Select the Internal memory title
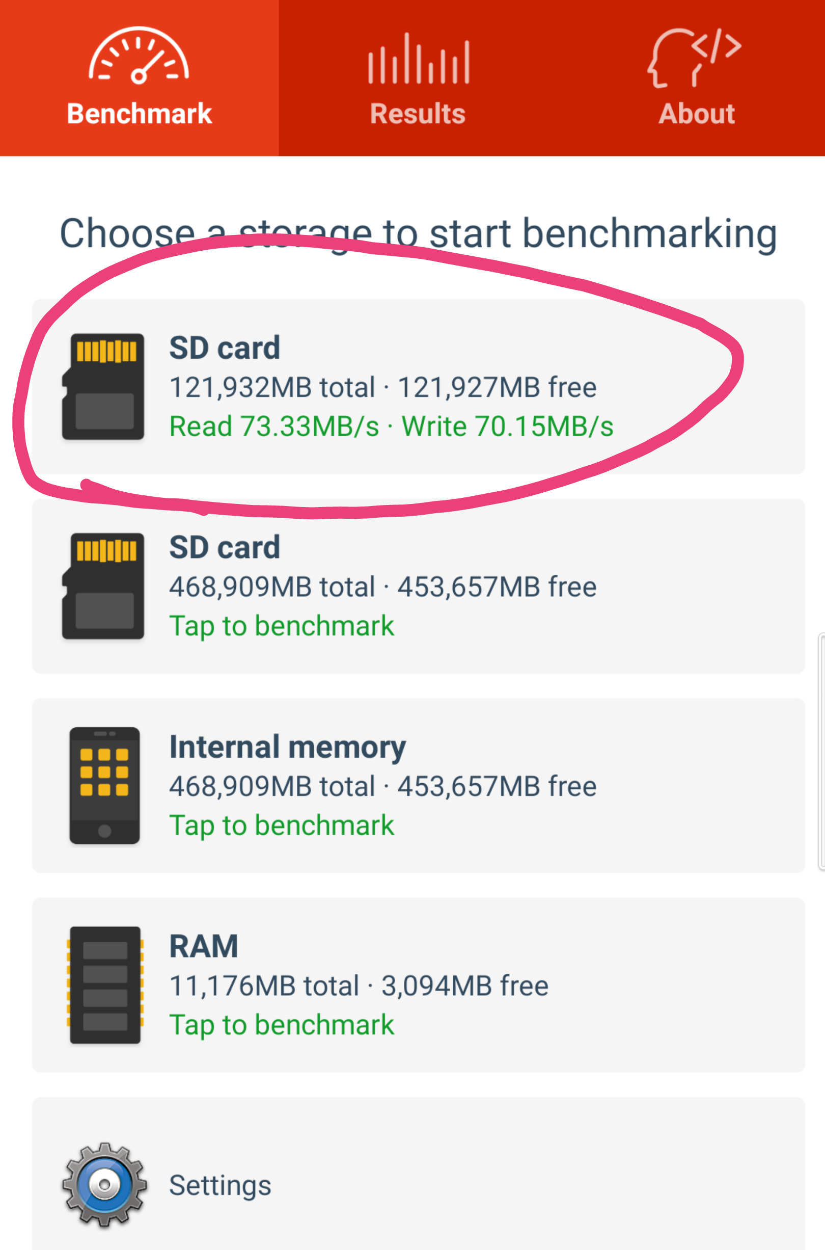 tap(287, 747)
